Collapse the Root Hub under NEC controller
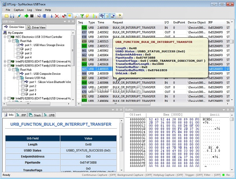 pos(9,41)
